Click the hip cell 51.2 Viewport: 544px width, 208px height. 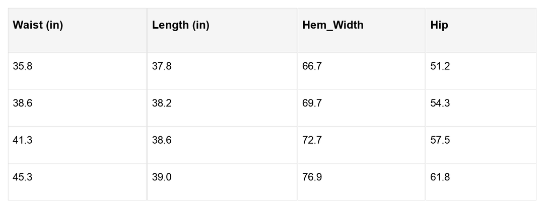tap(440, 66)
